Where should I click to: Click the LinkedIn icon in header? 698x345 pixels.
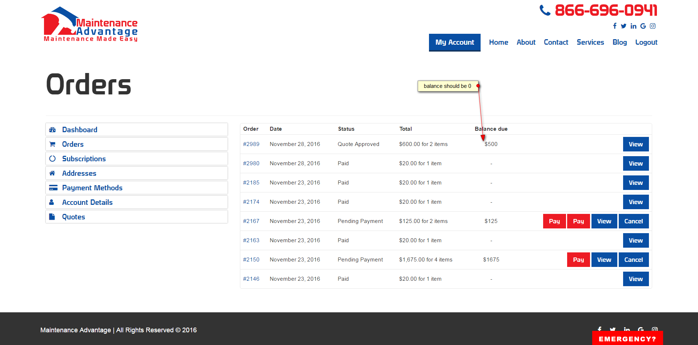(x=633, y=26)
